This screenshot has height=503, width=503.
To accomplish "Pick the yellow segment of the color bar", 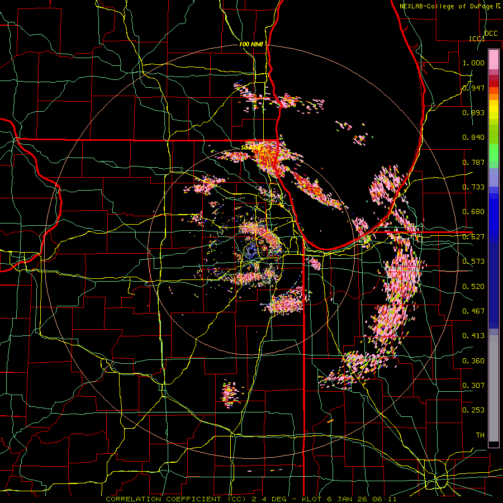I will 493,110.
